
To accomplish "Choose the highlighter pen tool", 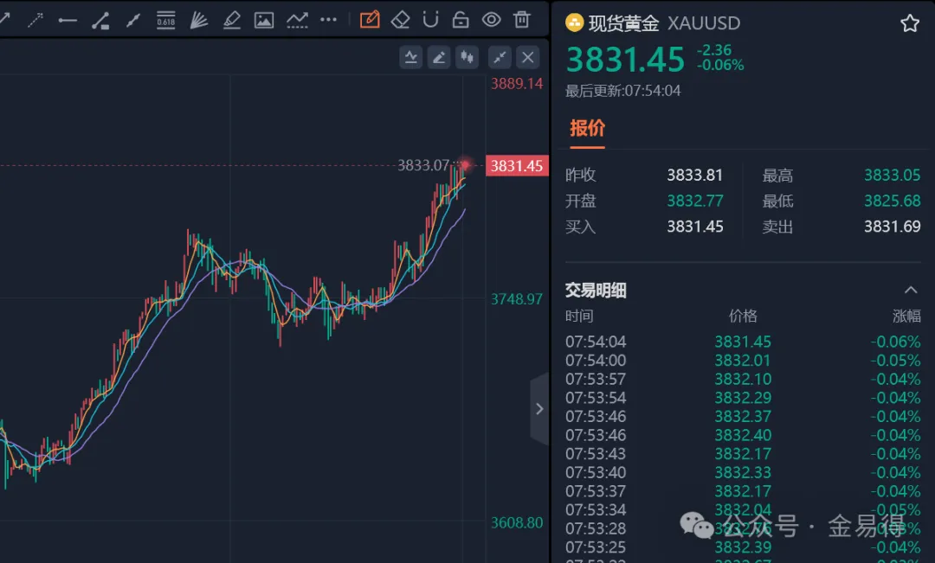I will 231,19.
